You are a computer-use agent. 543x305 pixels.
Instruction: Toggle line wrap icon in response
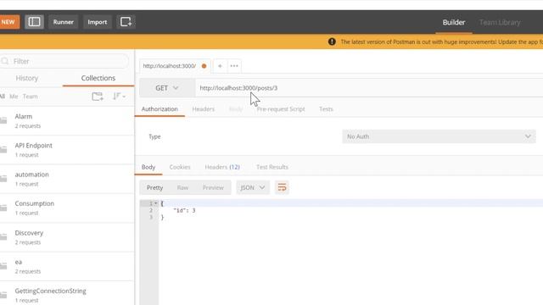coord(282,187)
